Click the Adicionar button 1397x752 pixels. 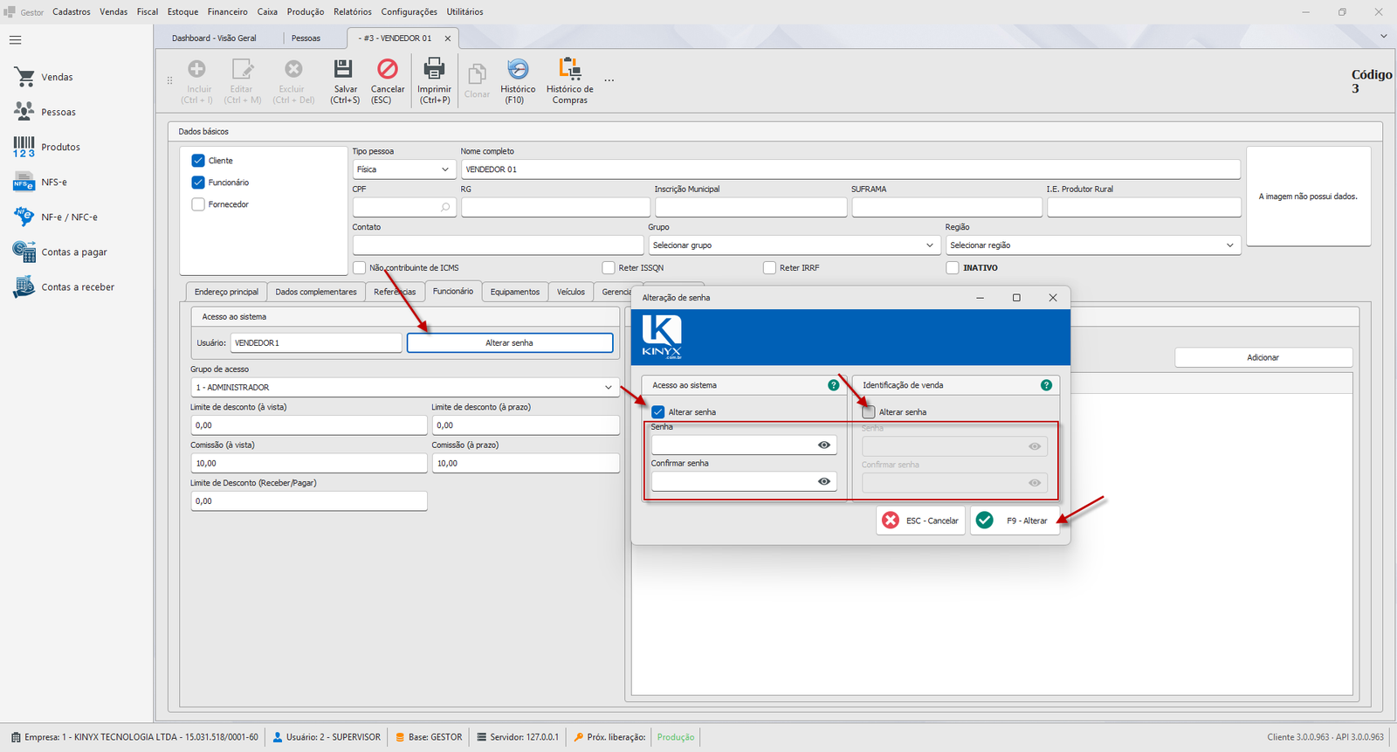pyautogui.click(x=1263, y=357)
